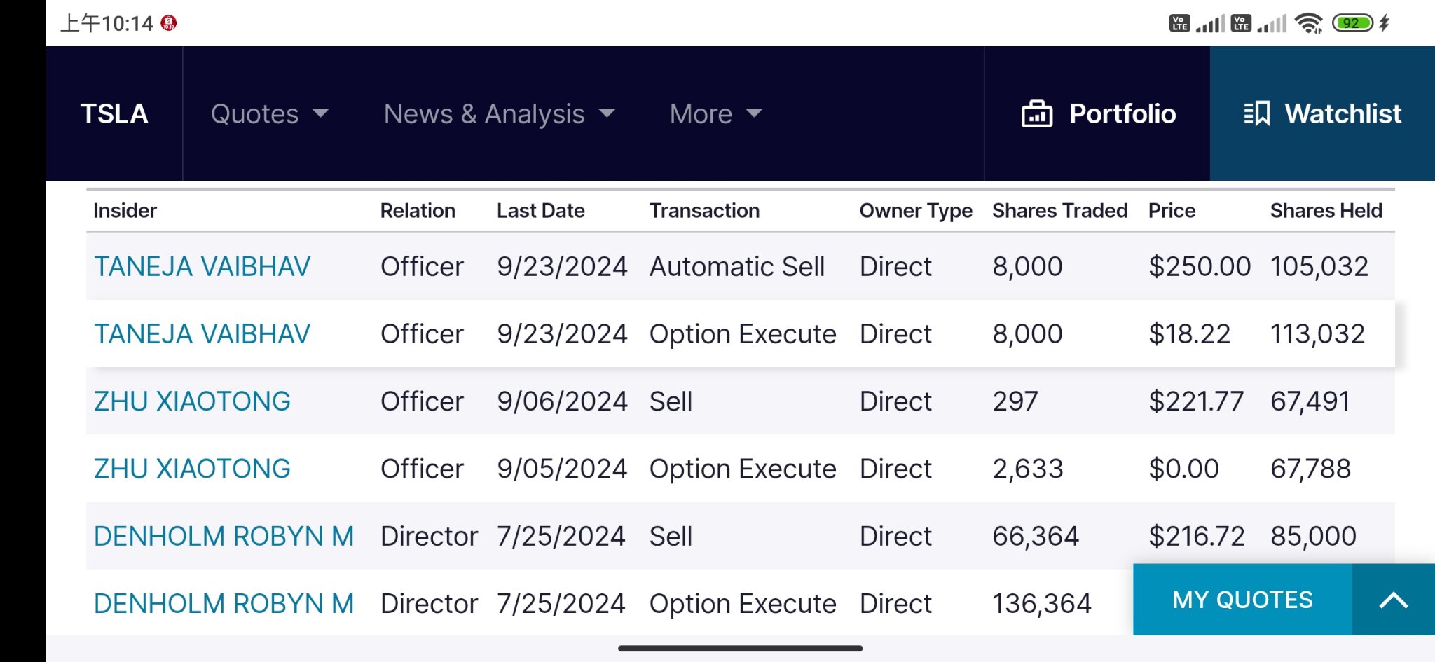
Task: Tap the red notification icon beside clock
Action: [169, 23]
